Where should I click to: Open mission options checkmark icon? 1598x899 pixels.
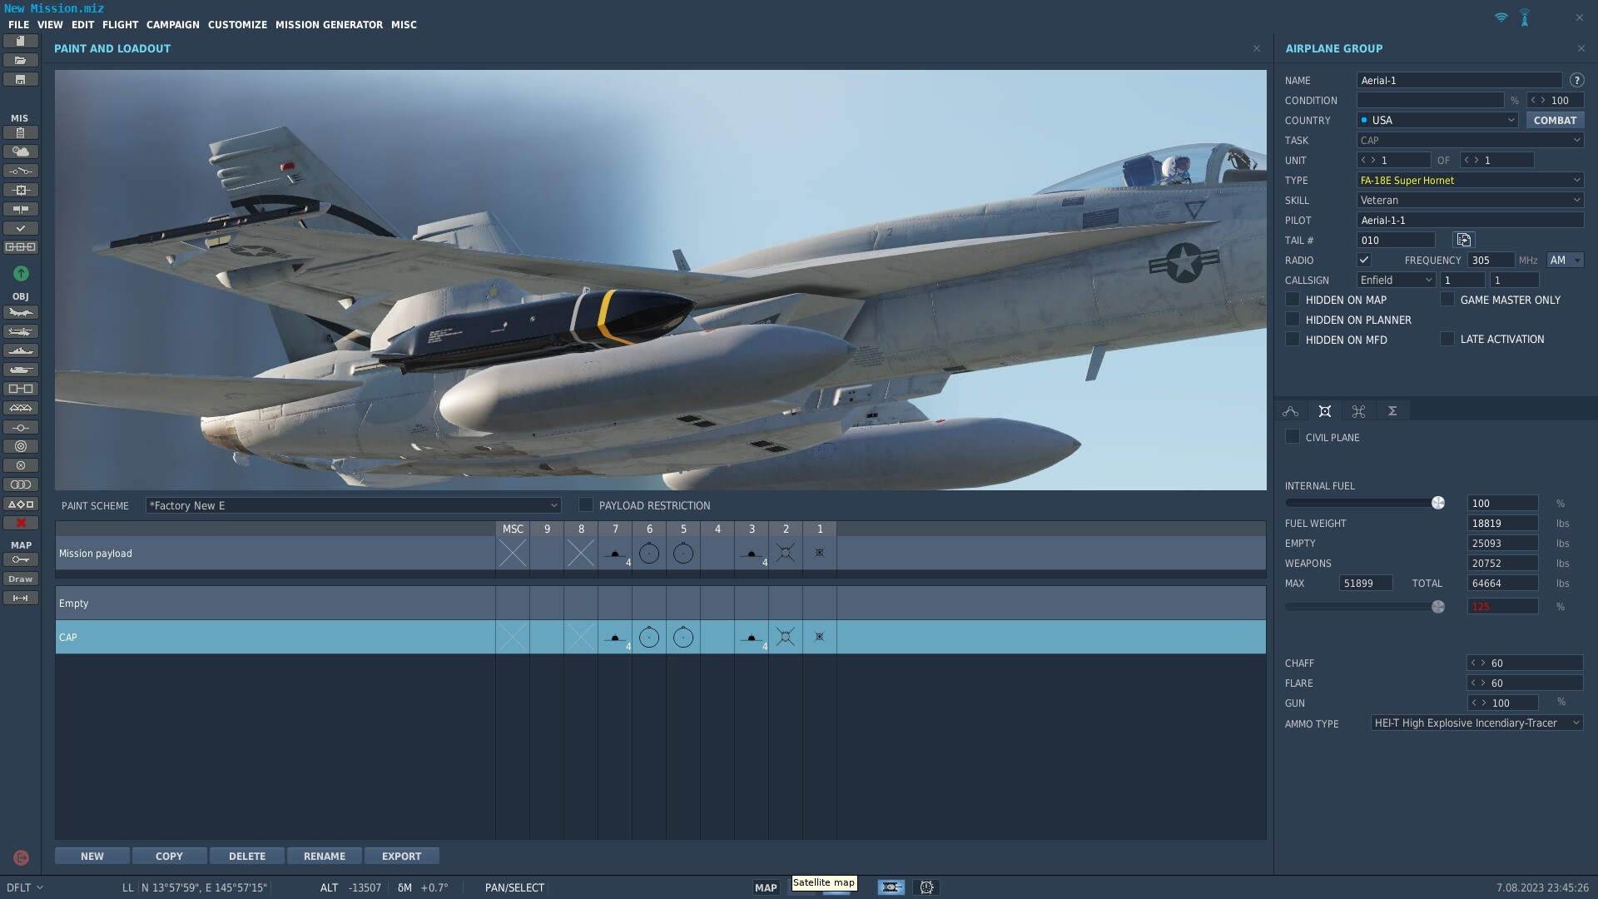pyautogui.click(x=21, y=228)
